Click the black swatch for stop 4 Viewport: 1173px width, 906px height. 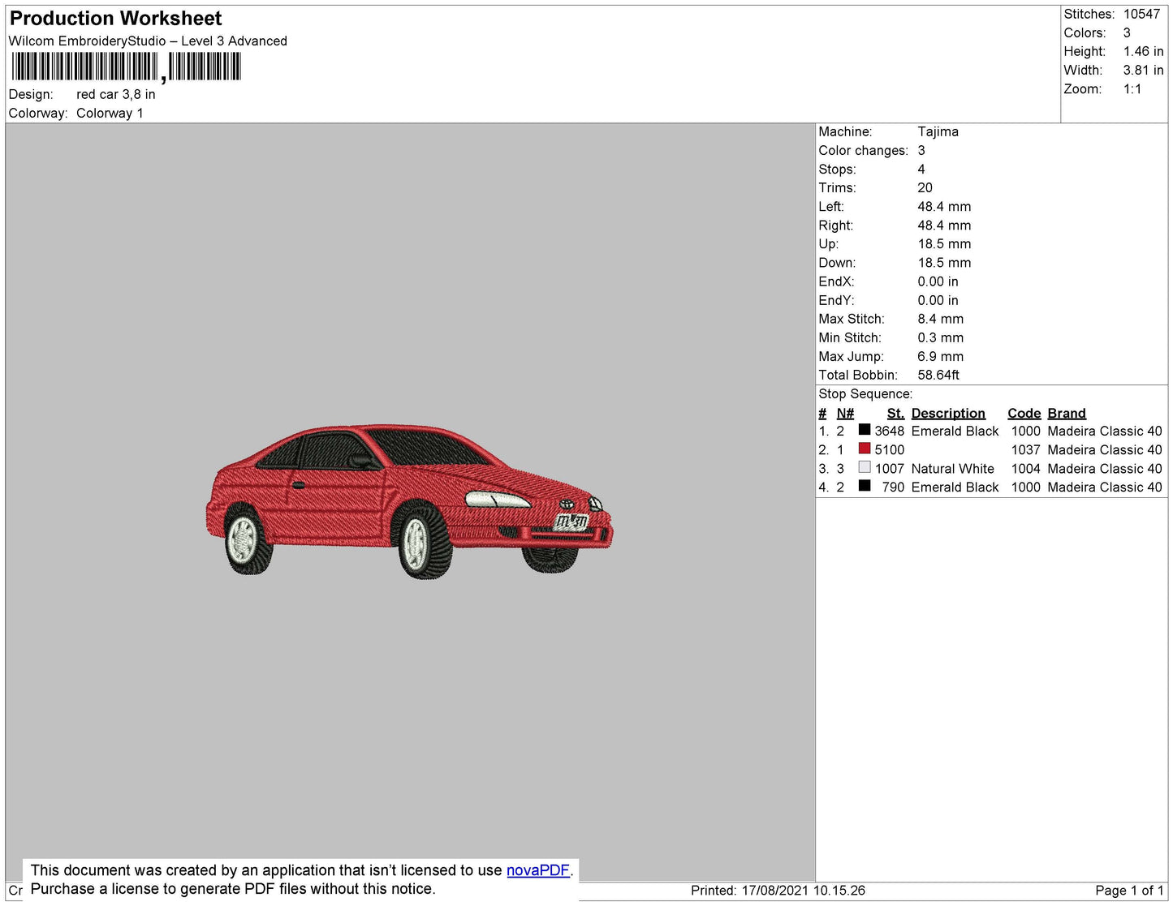pyautogui.click(x=865, y=486)
